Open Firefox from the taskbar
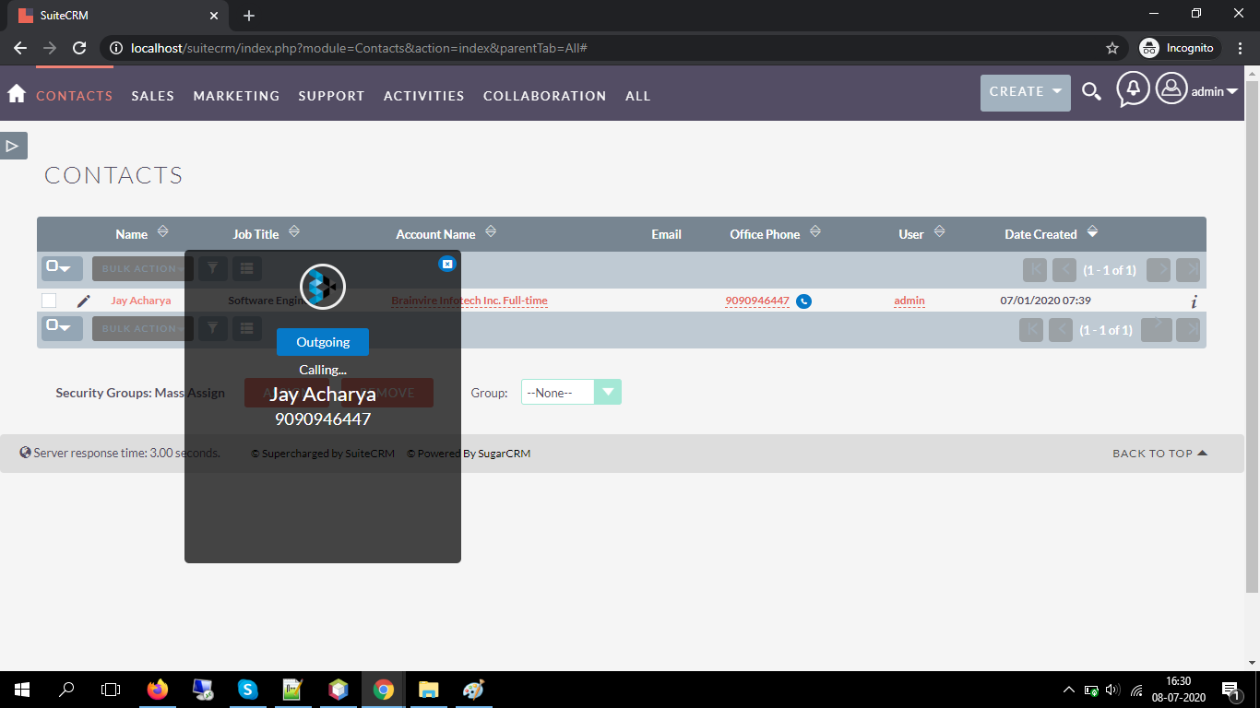Viewport: 1260px width, 708px height. [158, 690]
